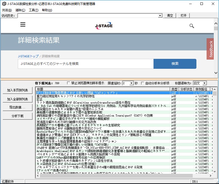
Task: Sort list by 类型 column header
Action: point(174,89)
